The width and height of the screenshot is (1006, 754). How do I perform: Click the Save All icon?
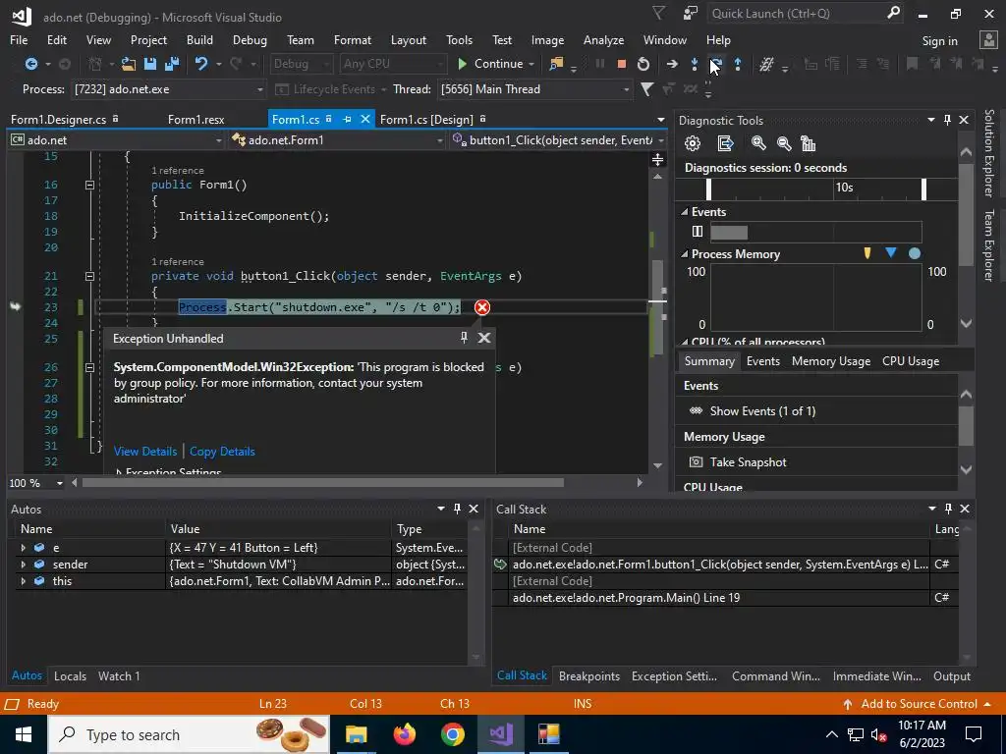171,64
